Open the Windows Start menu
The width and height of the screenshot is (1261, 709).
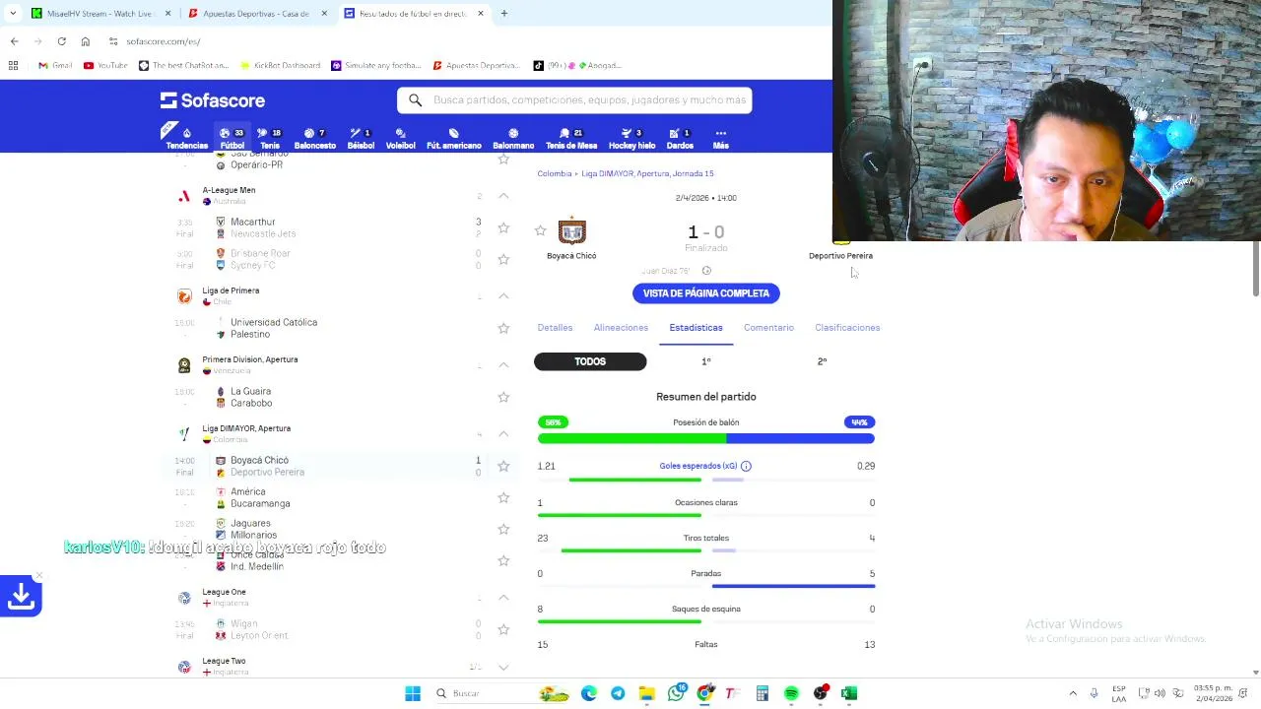(x=413, y=693)
